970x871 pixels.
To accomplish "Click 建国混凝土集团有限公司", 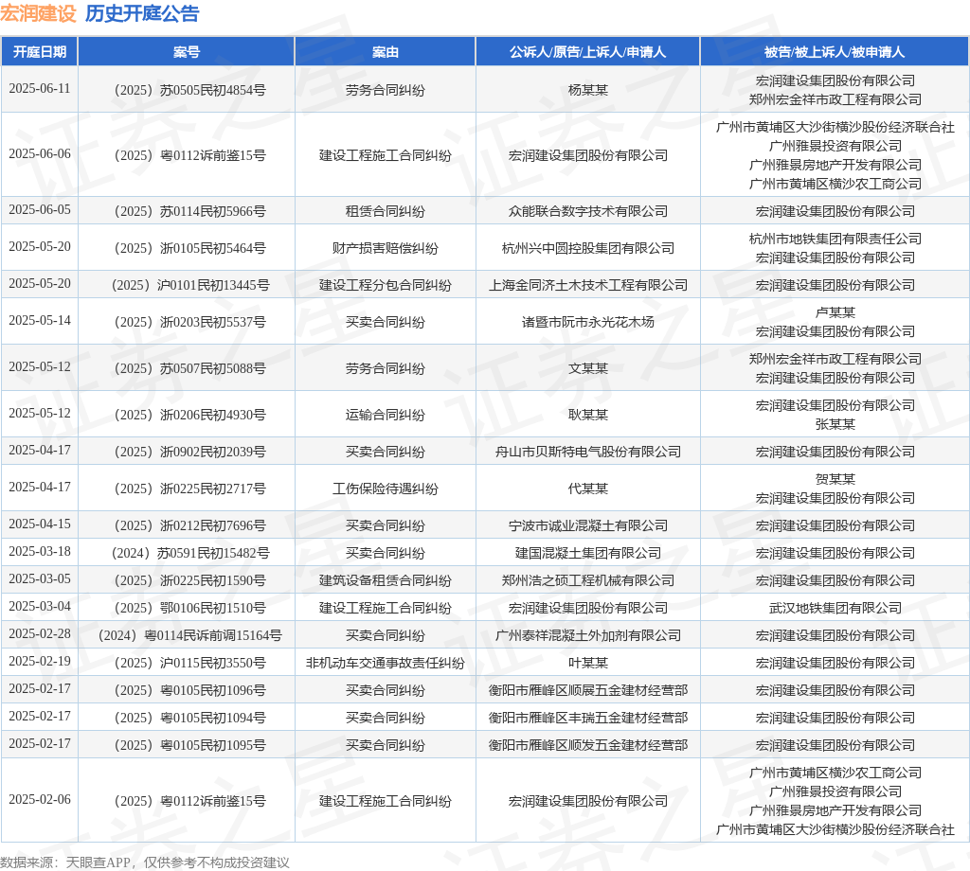I will (x=587, y=553).
